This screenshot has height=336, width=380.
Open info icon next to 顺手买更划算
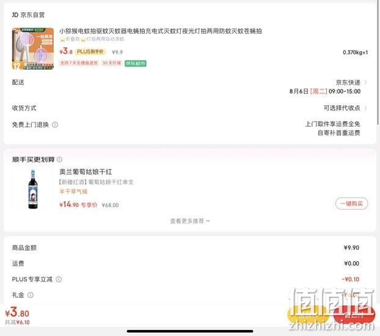pos(59,159)
